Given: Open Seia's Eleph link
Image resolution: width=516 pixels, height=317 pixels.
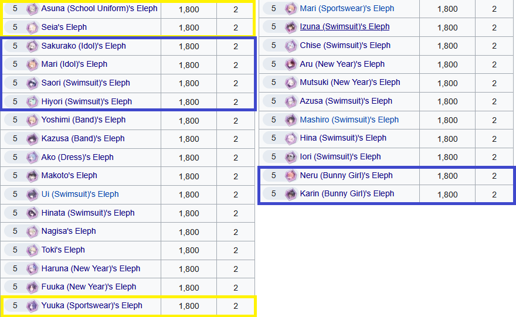Looking at the screenshot, I should (x=64, y=27).
